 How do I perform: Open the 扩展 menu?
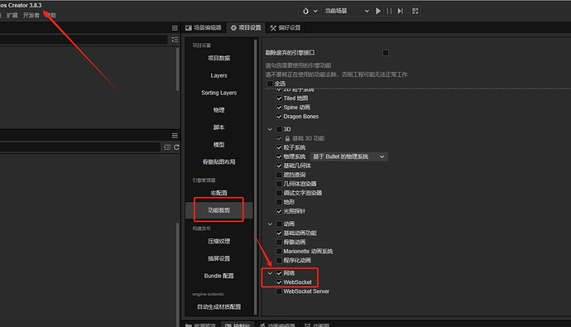12,15
